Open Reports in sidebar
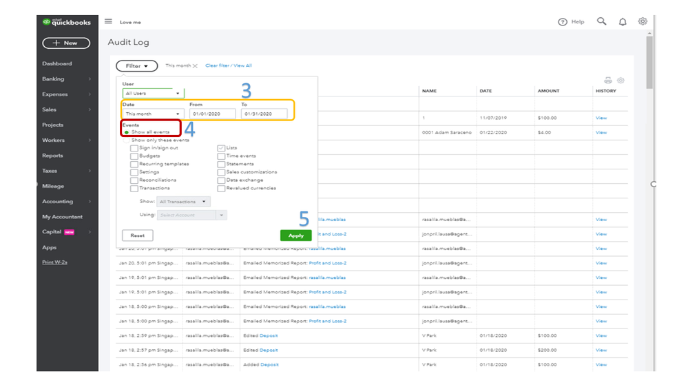The width and height of the screenshot is (688, 387). (x=52, y=156)
